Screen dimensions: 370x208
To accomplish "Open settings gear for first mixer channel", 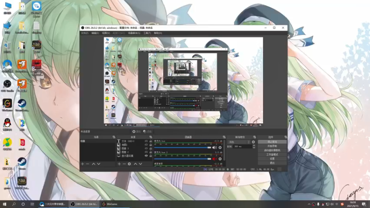I will click(x=220, y=147).
